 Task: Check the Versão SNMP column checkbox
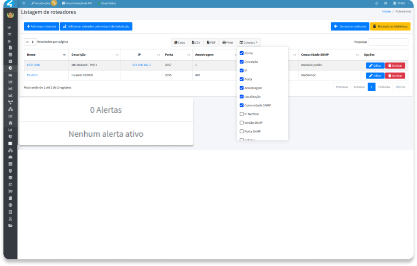(242, 123)
